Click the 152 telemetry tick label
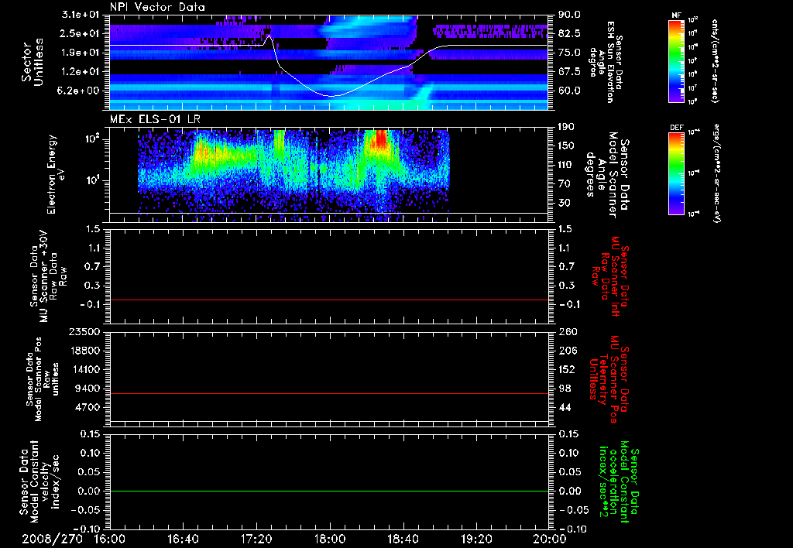 (566, 369)
